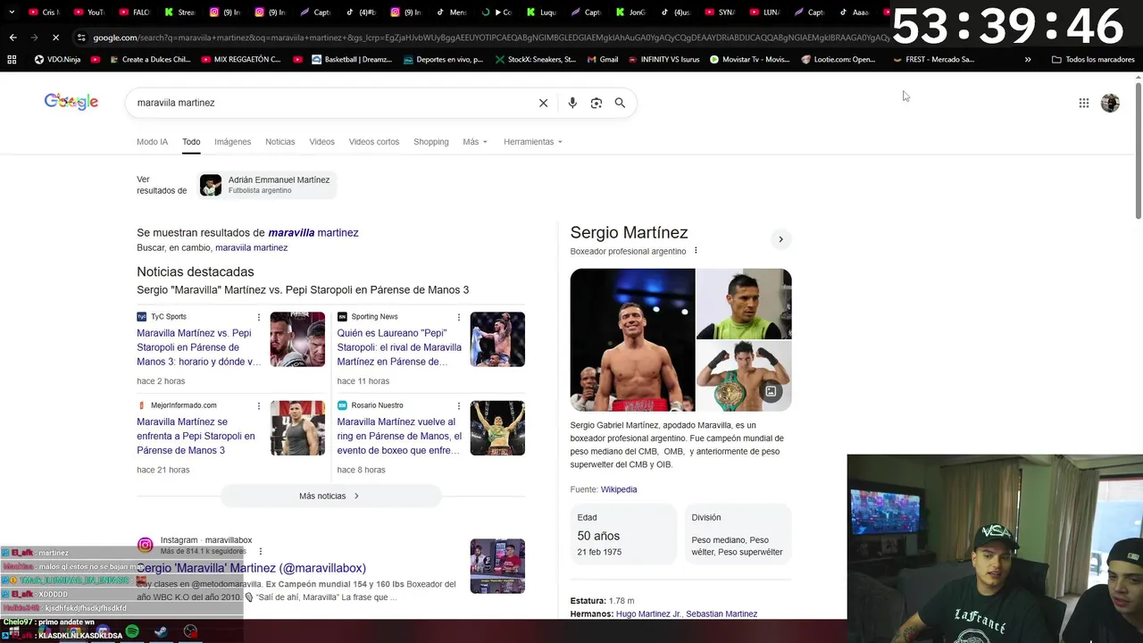1143x643 pixels.
Task: Click the Más noticias button
Action: pyautogui.click(x=330, y=496)
